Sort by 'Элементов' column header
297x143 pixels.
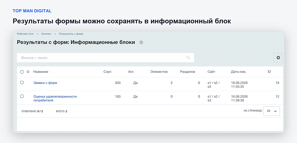159,72
